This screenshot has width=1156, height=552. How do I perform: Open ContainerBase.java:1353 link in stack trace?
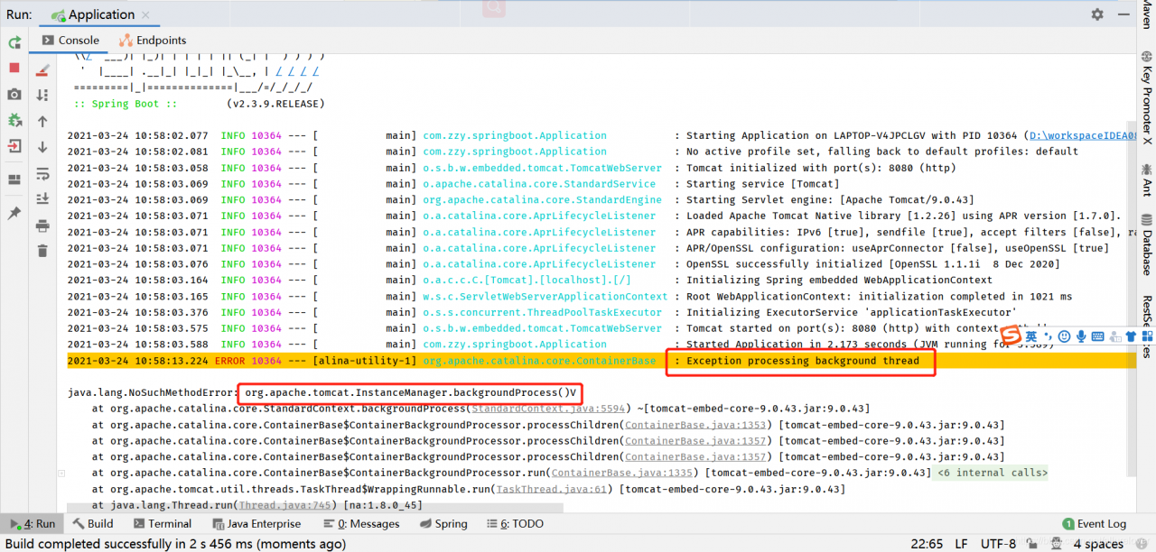coord(695,425)
